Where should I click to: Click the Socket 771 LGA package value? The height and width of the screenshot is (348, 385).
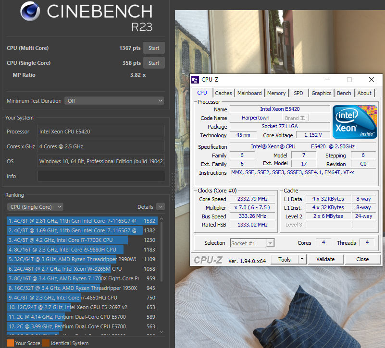280,126
